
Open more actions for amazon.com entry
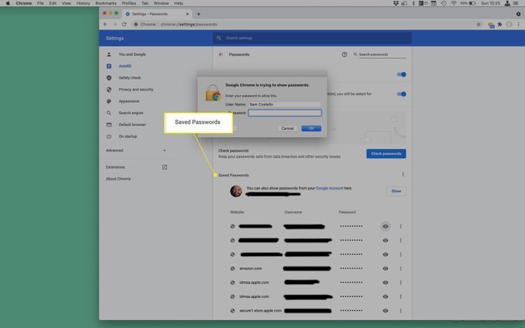click(400, 268)
